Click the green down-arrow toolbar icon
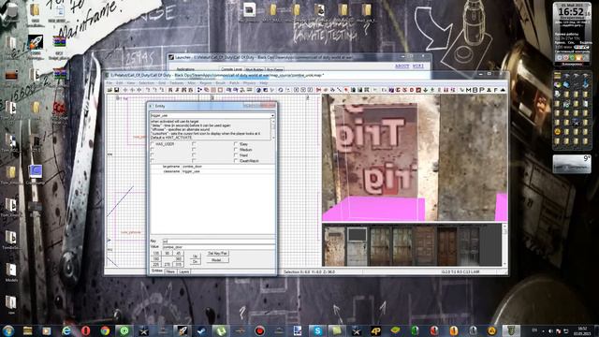 click(x=425, y=90)
